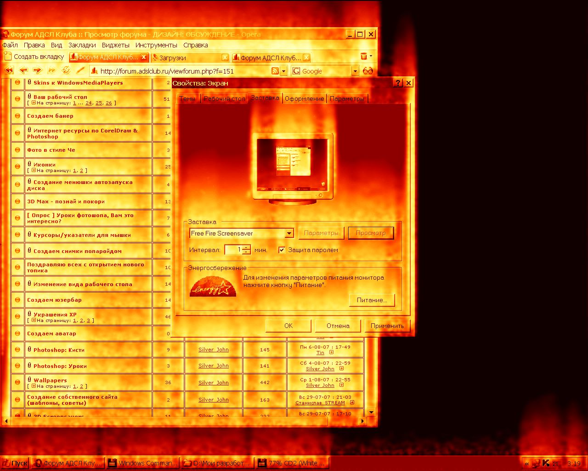Viewport: 588px width, 471px height.
Task: Click the help question mark in dialog title bar
Action: [x=398, y=83]
